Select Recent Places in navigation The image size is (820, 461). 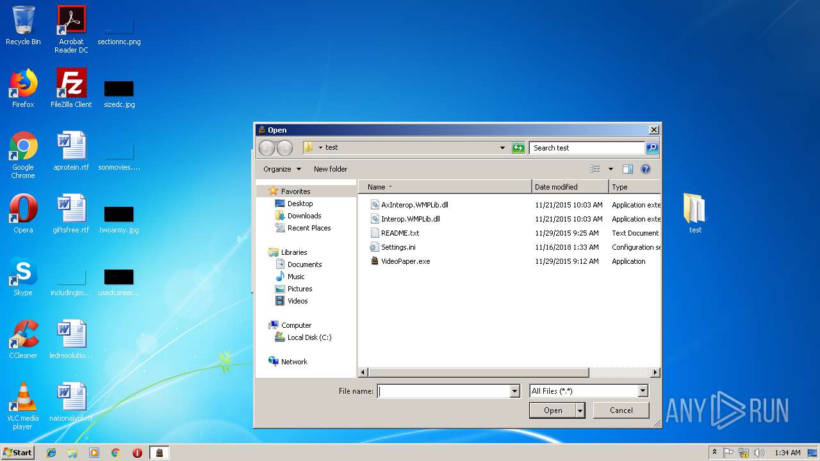[x=309, y=228]
